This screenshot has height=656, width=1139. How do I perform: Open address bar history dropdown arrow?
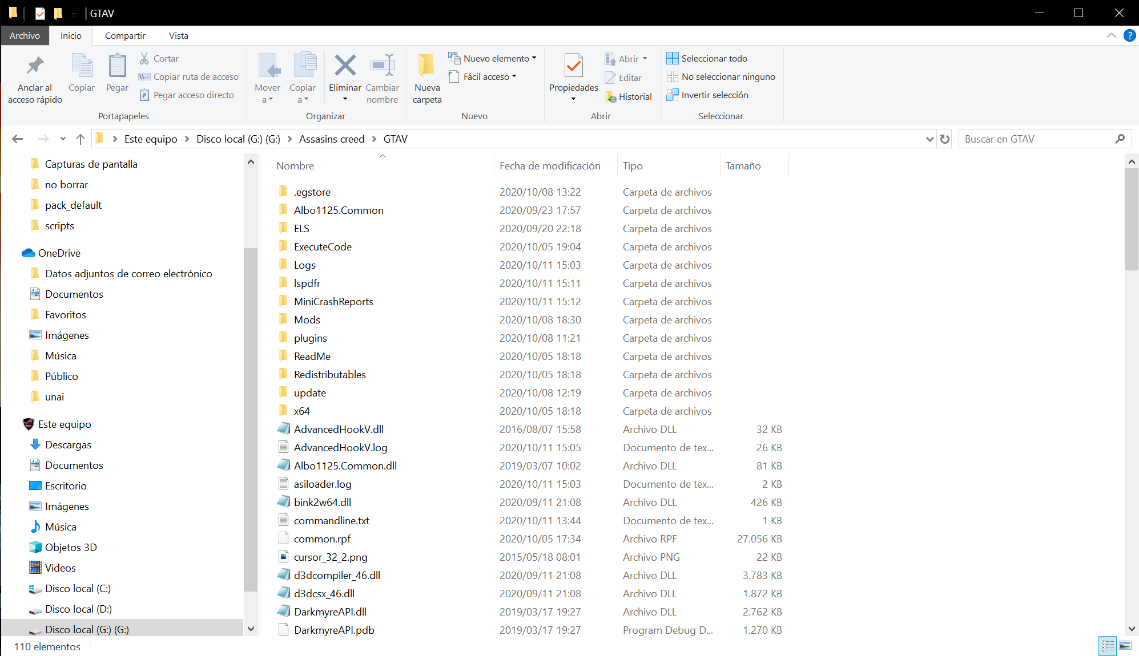(929, 139)
